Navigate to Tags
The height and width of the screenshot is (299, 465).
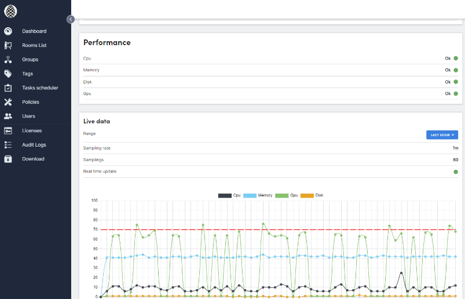pos(27,74)
